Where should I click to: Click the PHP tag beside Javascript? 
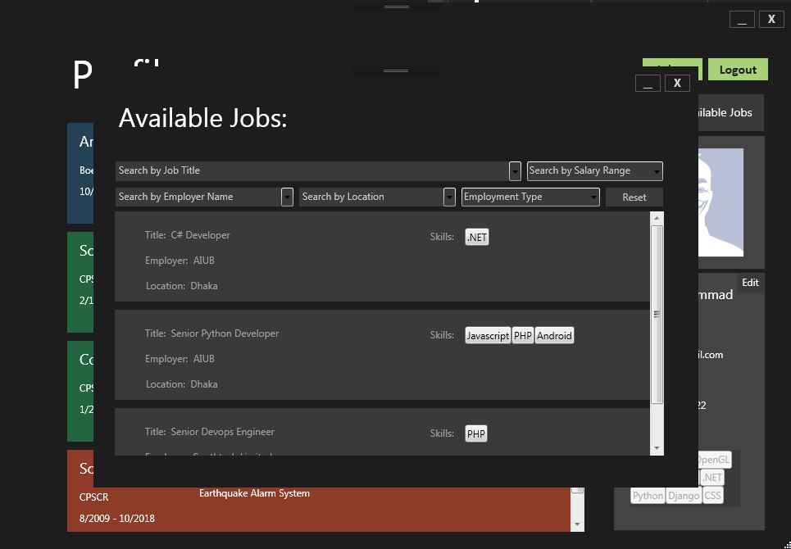[x=523, y=336]
